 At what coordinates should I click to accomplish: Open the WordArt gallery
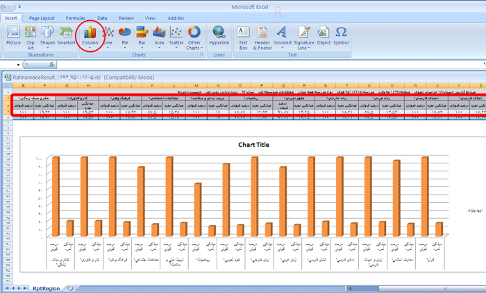283,37
